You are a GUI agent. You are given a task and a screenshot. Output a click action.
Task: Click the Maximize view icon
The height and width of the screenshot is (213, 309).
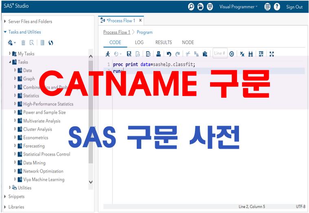click(272, 54)
